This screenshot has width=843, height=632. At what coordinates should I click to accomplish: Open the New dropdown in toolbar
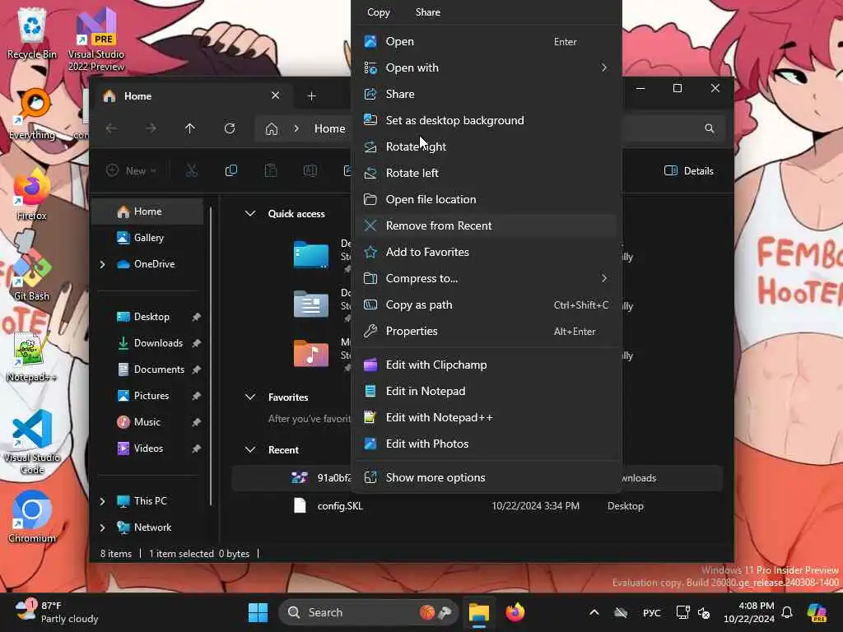click(x=132, y=171)
